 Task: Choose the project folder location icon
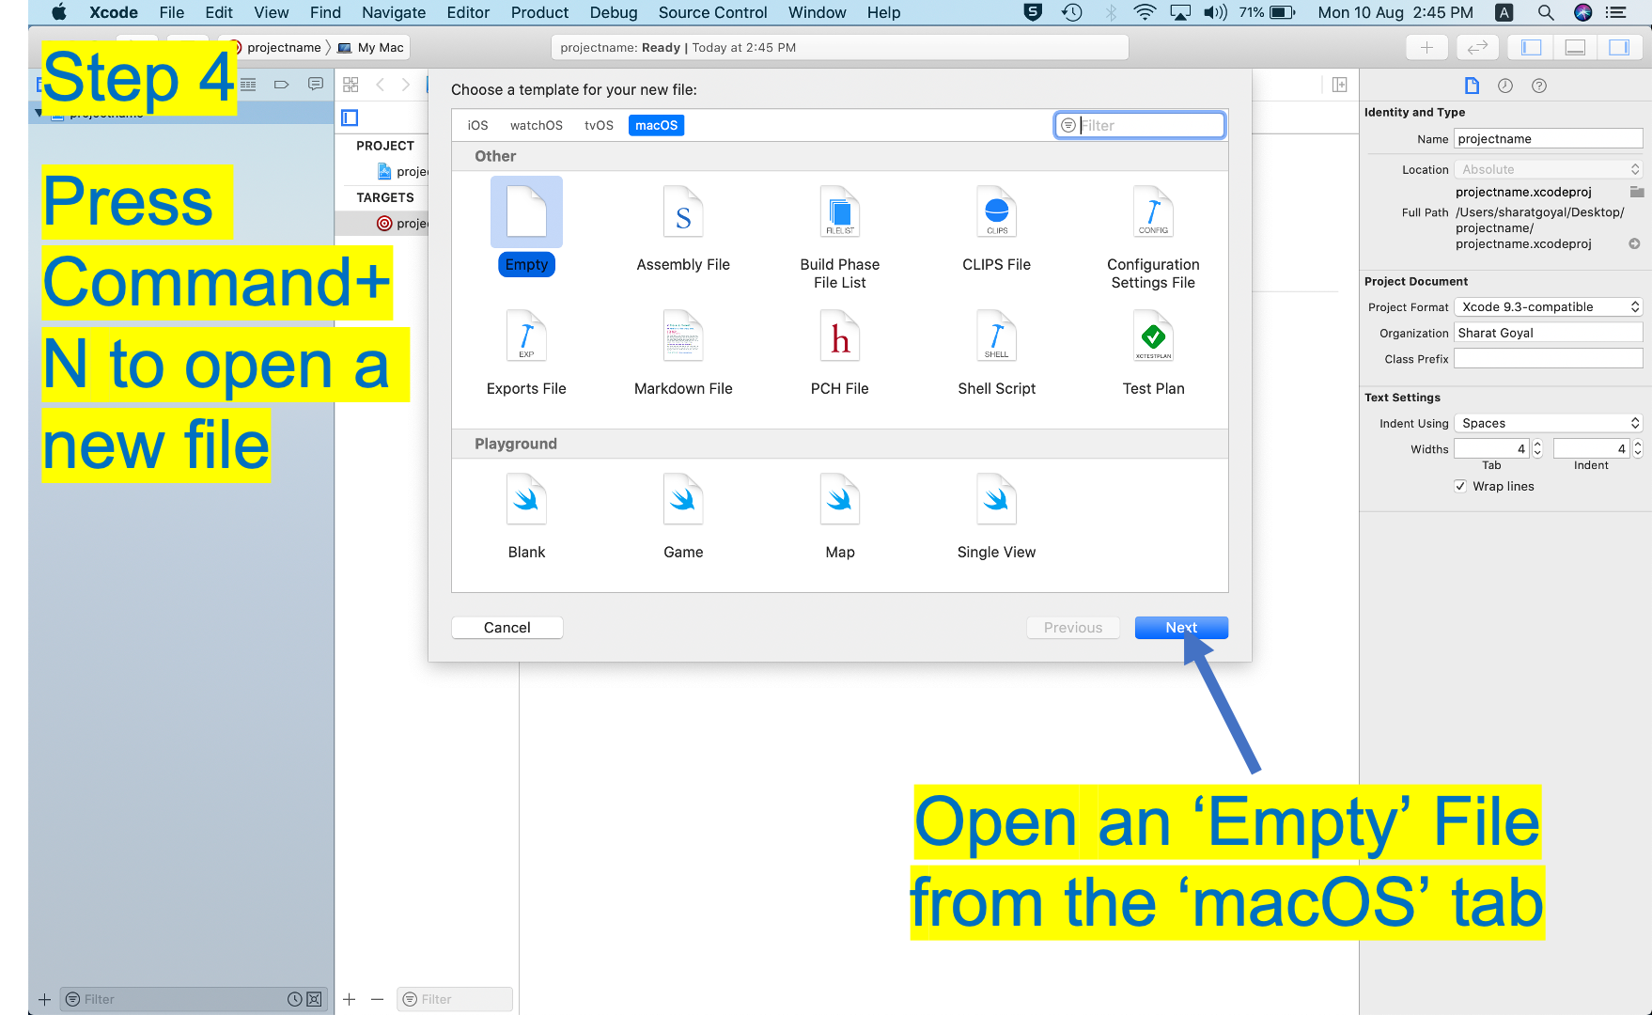[x=1637, y=192]
